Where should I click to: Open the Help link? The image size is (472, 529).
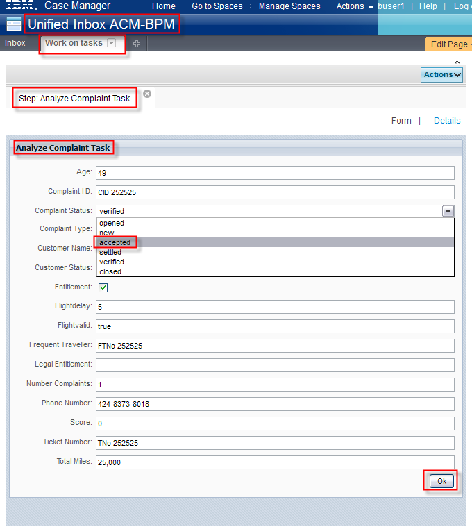click(x=428, y=6)
